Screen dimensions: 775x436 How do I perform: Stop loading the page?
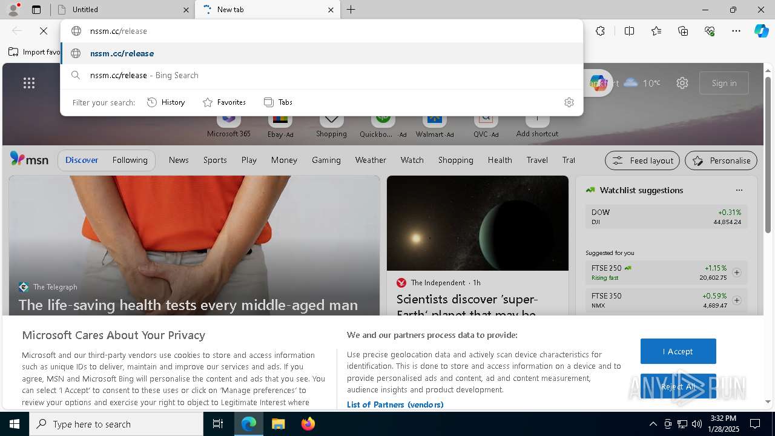tap(44, 31)
